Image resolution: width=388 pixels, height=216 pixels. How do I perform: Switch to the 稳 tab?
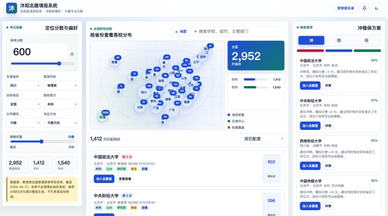[x=339, y=40]
